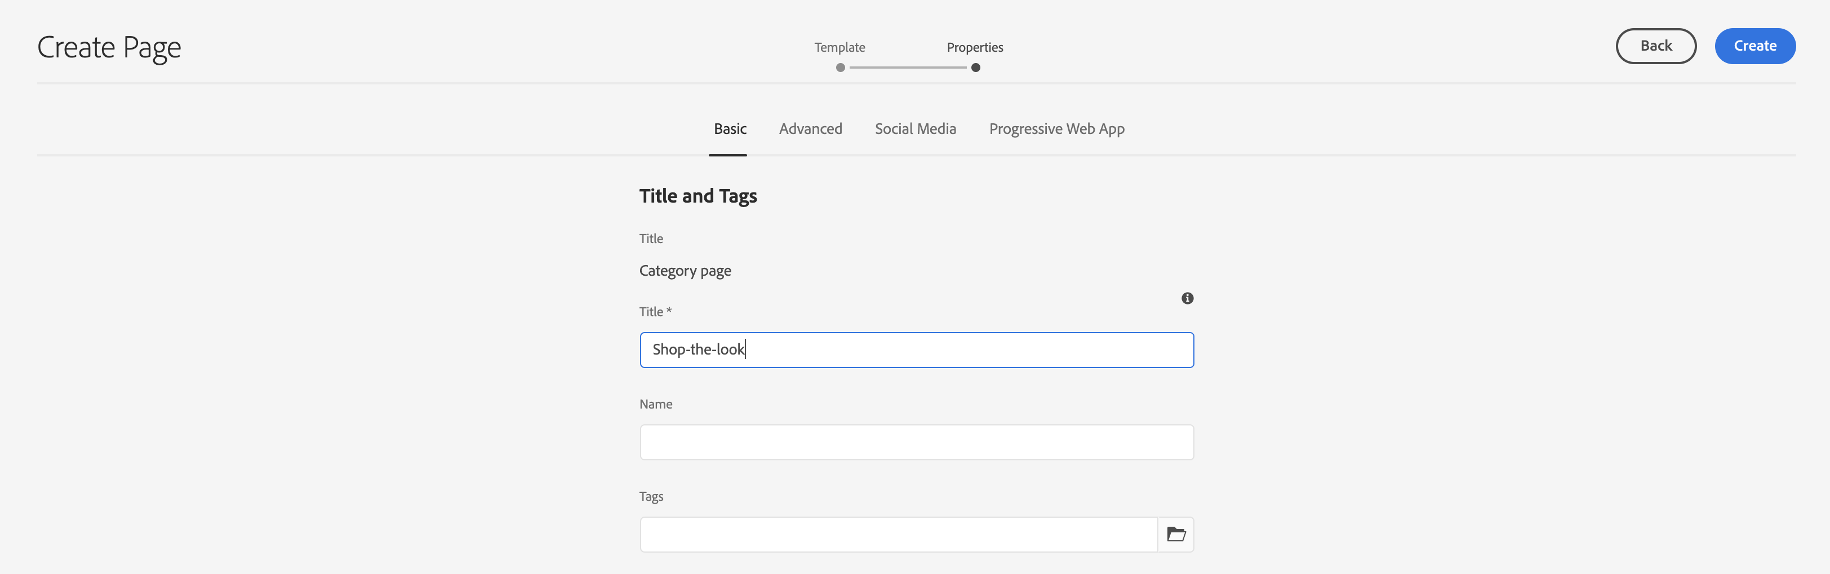Focus the Title text field
Viewport: 1830px width, 574px height.
917,350
